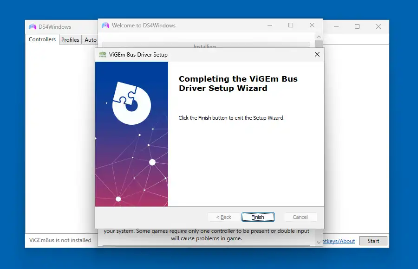Close the Welcome to DS4Windows window
Screen dimensions: 418x269
click(312, 25)
